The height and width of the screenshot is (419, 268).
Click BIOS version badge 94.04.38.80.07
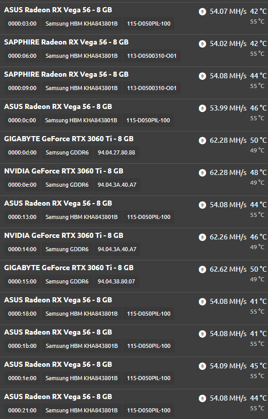tap(116, 281)
